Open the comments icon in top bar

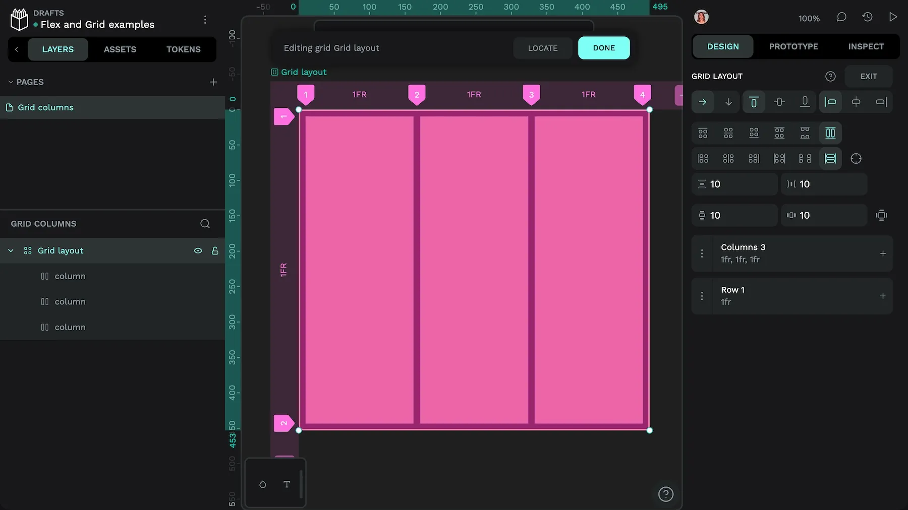841,17
